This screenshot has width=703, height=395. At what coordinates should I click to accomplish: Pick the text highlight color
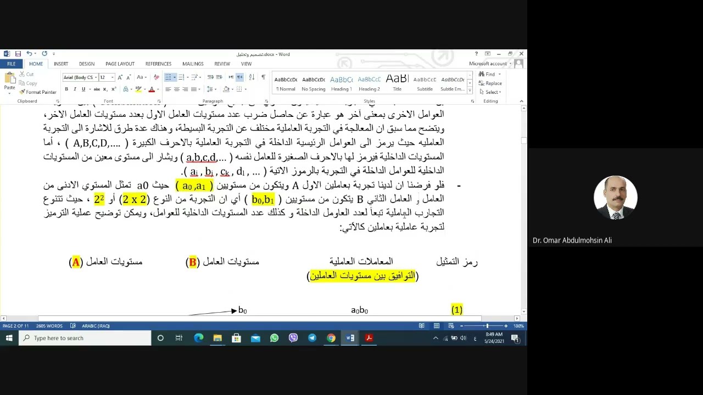click(140, 89)
